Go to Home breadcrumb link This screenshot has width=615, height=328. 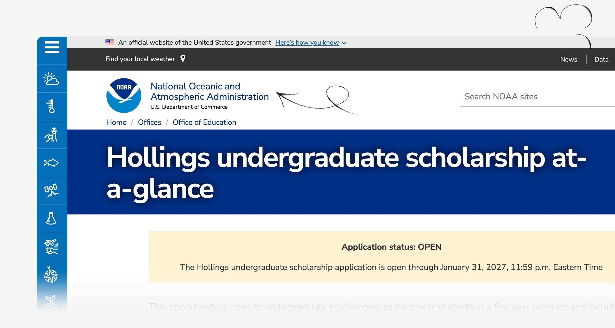point(116,122)
